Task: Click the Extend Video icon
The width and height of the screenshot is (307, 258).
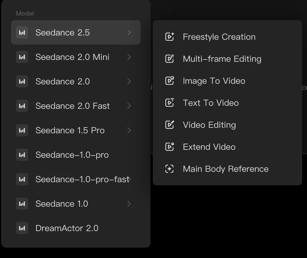Action: click(170, 147)
